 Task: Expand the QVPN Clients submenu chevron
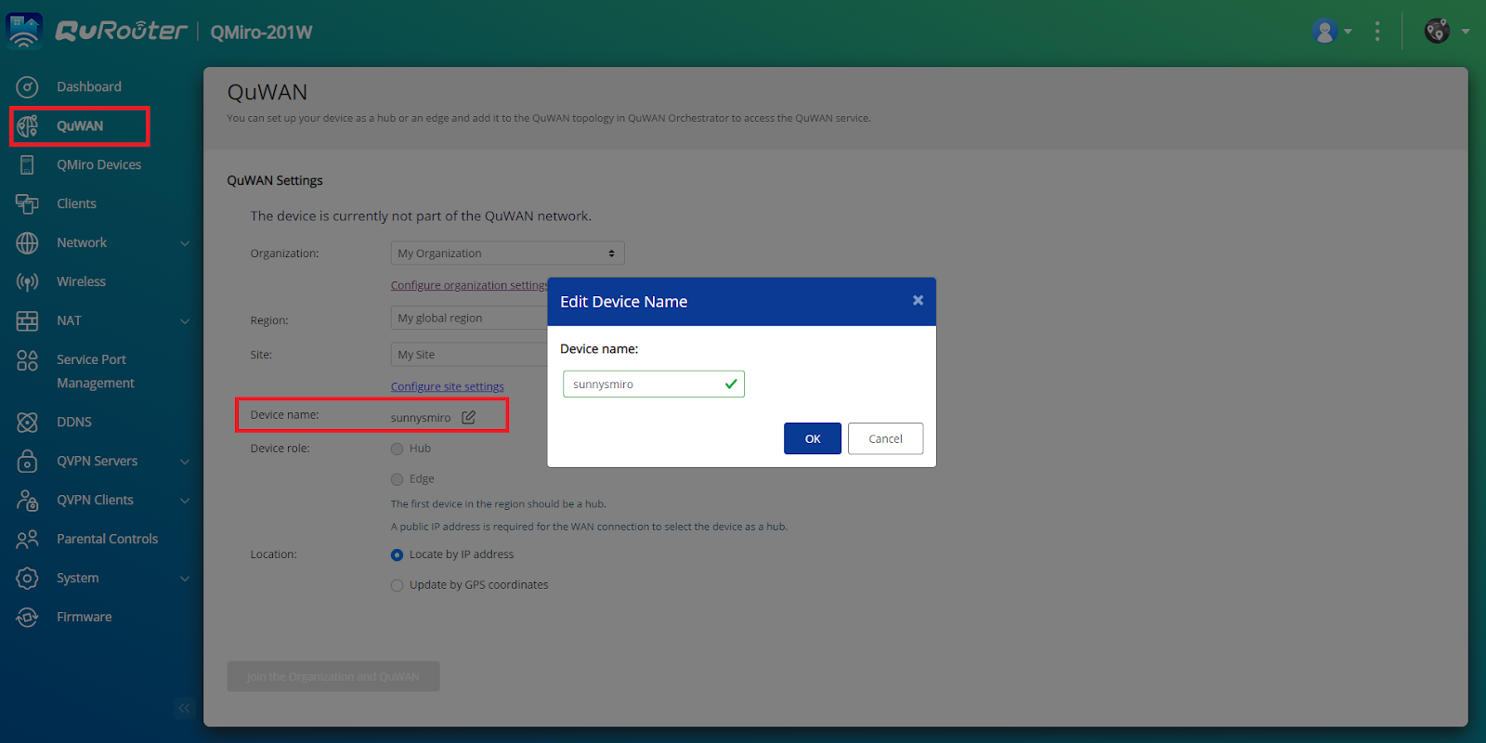pyautogui.click(x=185, y=501)
